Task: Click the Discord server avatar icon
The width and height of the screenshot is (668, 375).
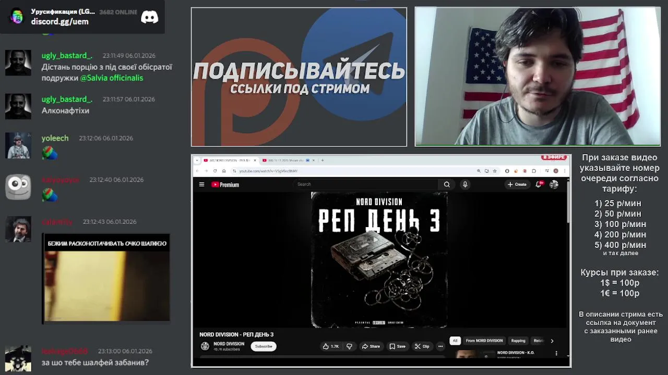Action: coord(17,17)
